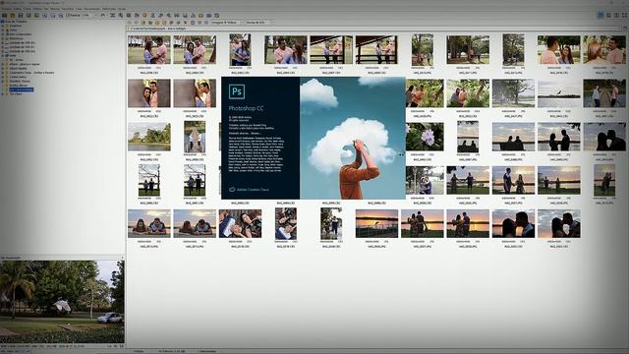Select the purple flower thumbnail

click(x=425, y=137)
